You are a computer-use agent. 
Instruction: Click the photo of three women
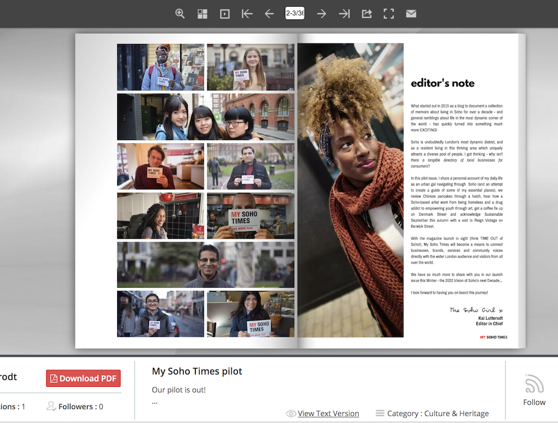(x=205, y=116)
